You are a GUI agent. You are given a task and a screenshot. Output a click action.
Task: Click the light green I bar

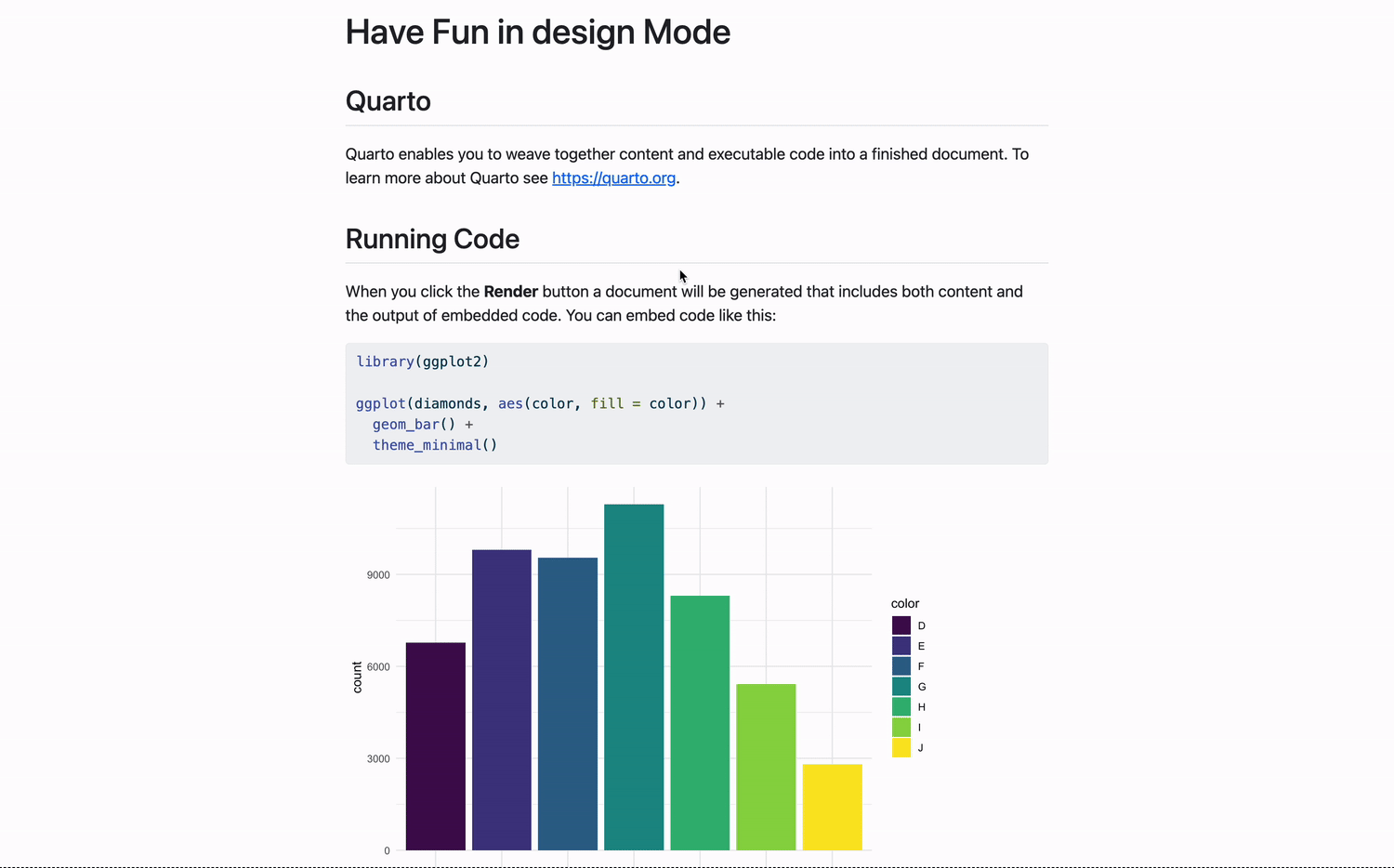pyautogui.click(x=766, y=768)
